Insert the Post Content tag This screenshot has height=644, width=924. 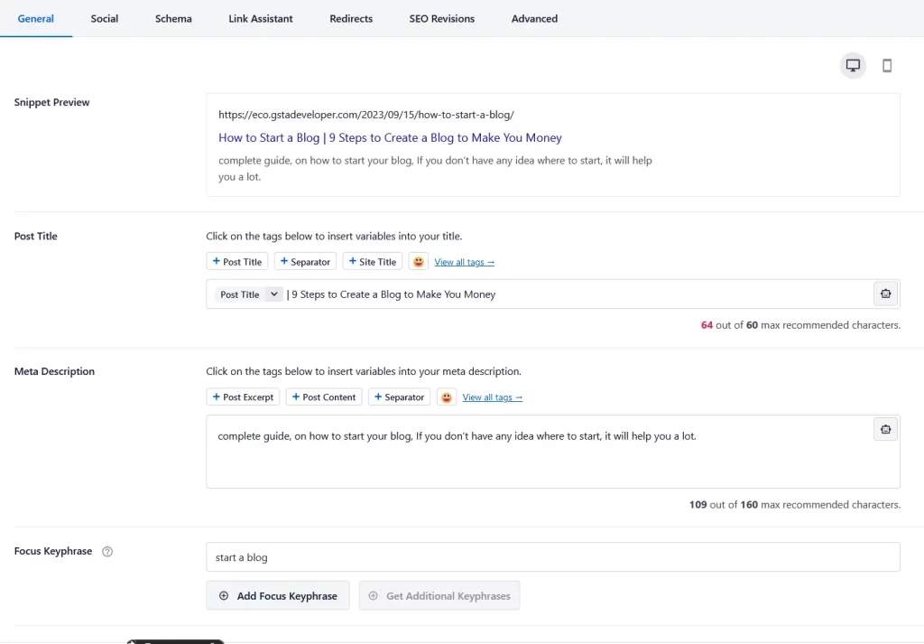pos(324,397)
